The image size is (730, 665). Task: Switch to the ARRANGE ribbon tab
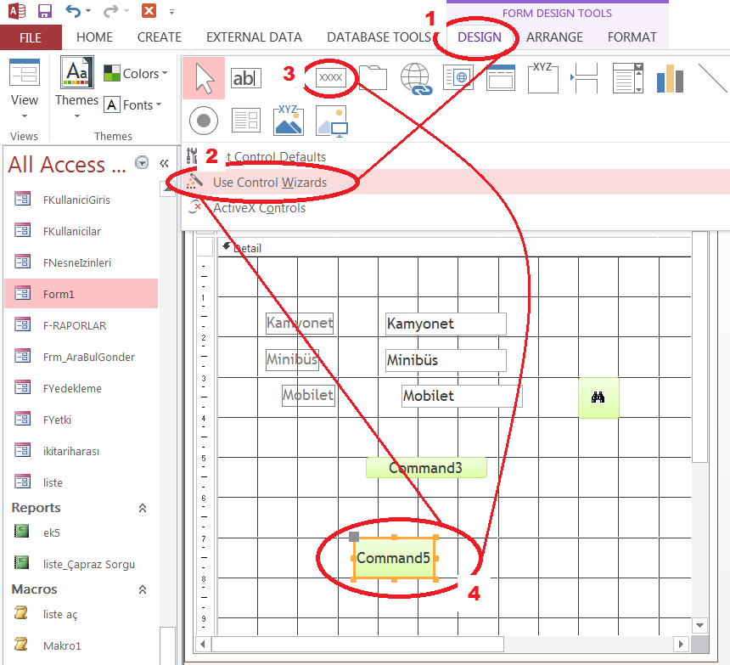coord(554,37)
